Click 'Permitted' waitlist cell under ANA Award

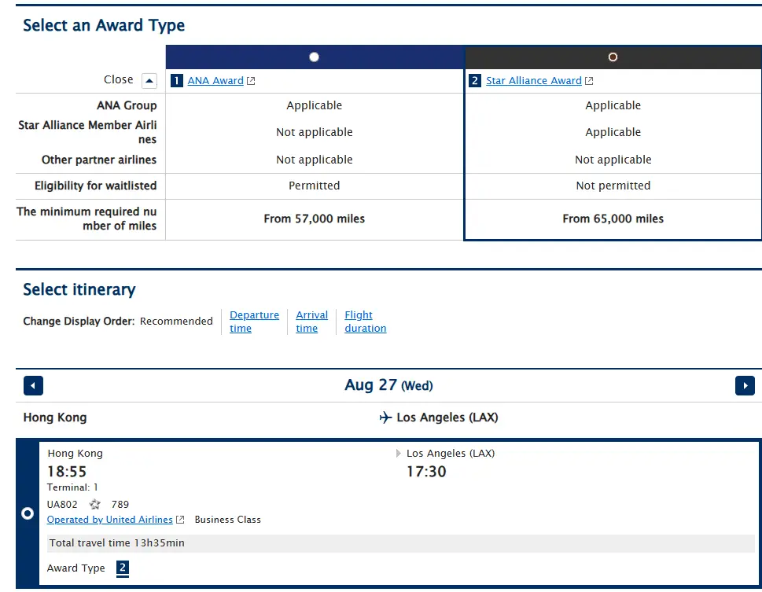315,186
